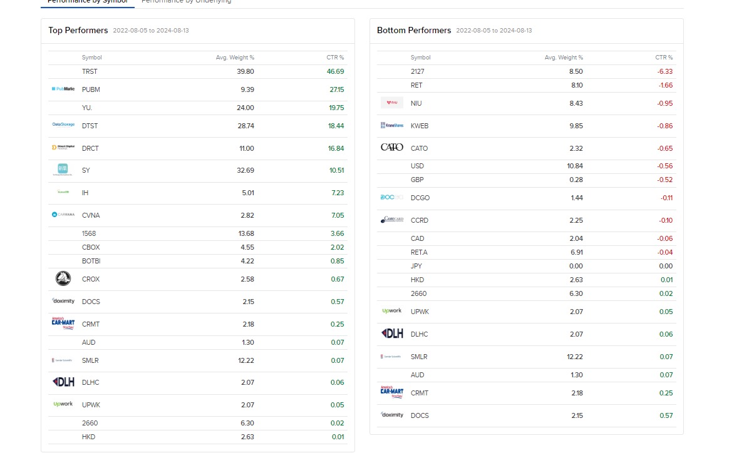Click the DocGo logo beside DCGO
Viewport: 744px width, 453px height.
tap(391, 198)
